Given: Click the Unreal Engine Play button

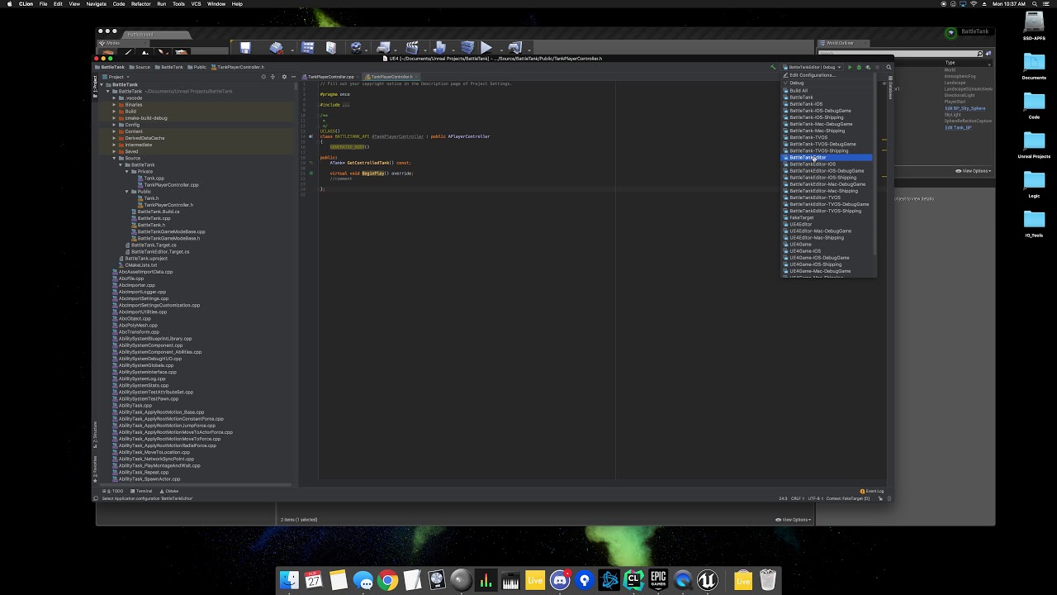Looking at the screenshot, I should point(486,48).
